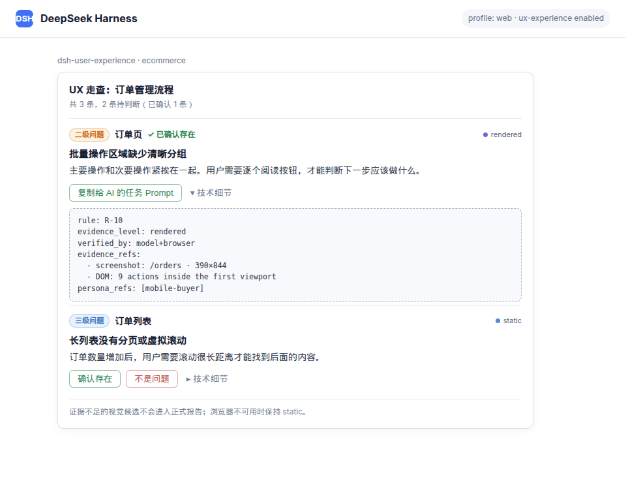Click the 订单页 page label
The image size is (626, 496).
point(128,134)
